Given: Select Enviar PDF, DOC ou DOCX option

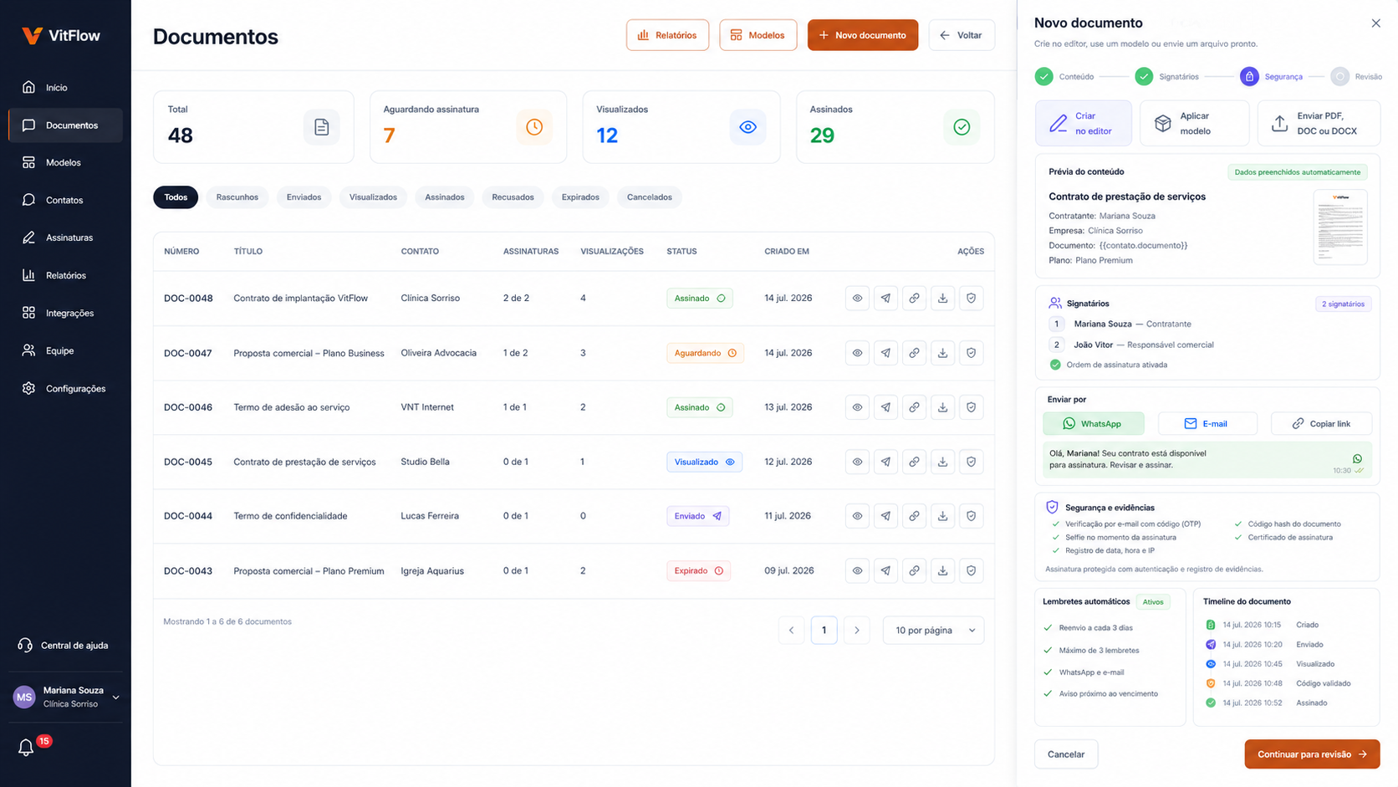Looking at the screenshot, I should [x=1319, y=123].
